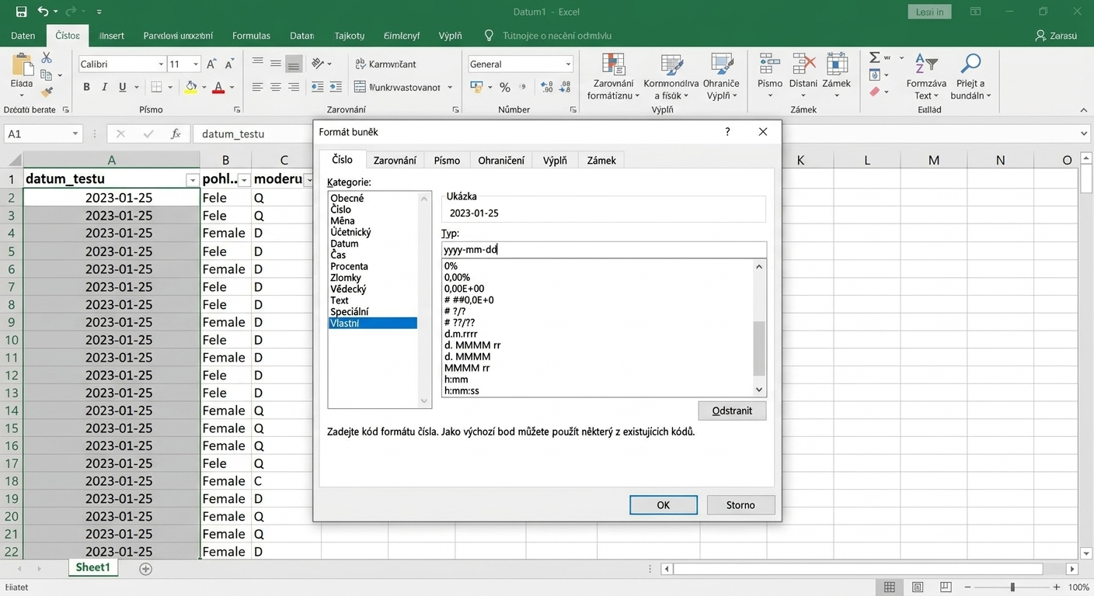Toggle Bold formatting
1094x596 pixels.
click(x=86, y=87)
